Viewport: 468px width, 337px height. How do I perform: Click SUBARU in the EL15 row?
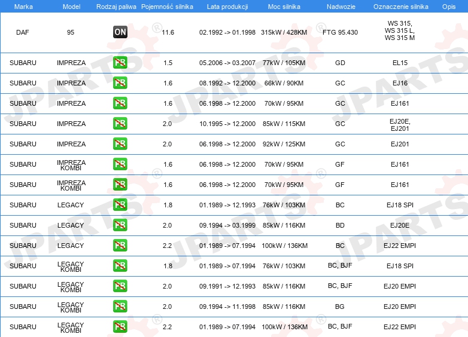coord(23,63)
